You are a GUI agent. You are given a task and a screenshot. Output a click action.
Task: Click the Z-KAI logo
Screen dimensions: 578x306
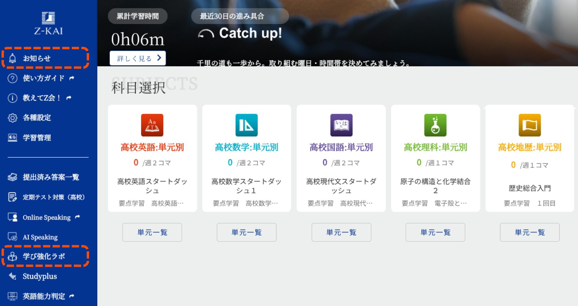(x=48, y=23)
